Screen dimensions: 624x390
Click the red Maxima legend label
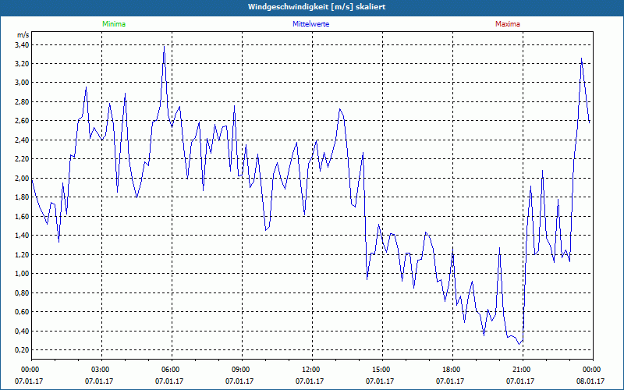[508, 24]
